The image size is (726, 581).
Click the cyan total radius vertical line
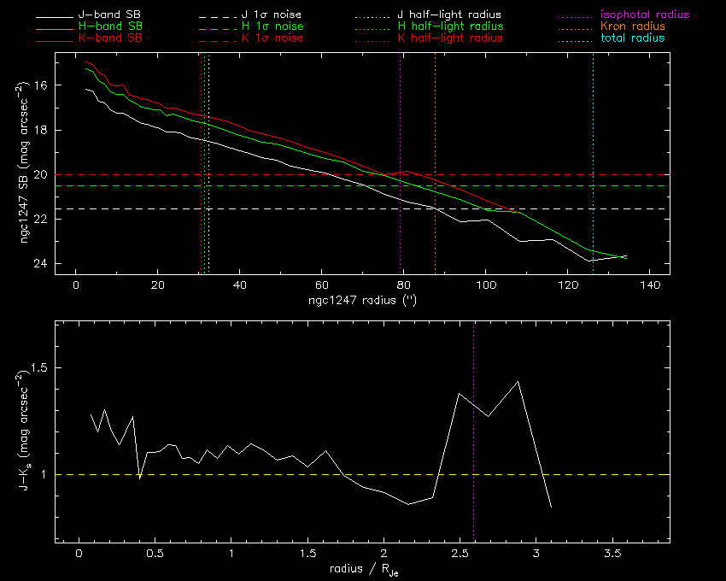(593, 163)
